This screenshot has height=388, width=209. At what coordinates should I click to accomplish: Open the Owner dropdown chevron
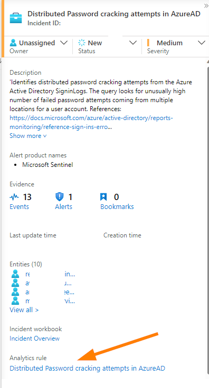point(64,43)
